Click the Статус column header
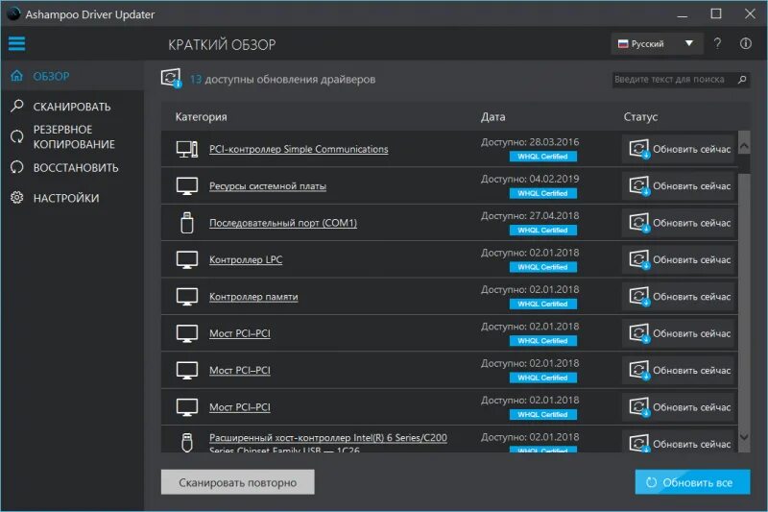Screen dimensions: 768x512 coord(640,116)
